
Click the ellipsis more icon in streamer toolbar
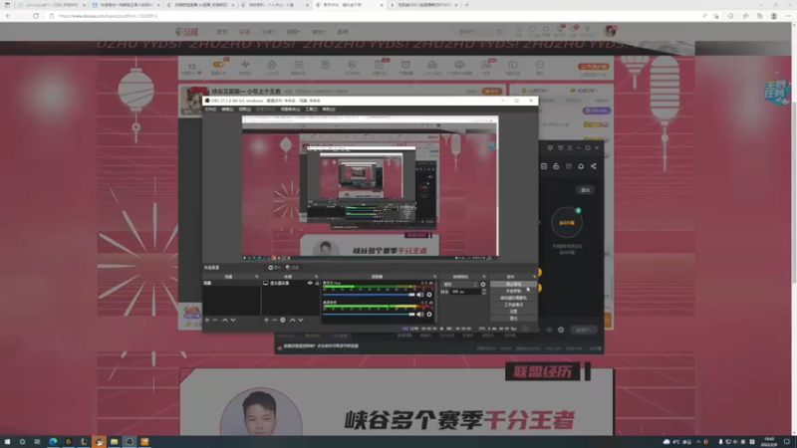[x=539, y=67]
